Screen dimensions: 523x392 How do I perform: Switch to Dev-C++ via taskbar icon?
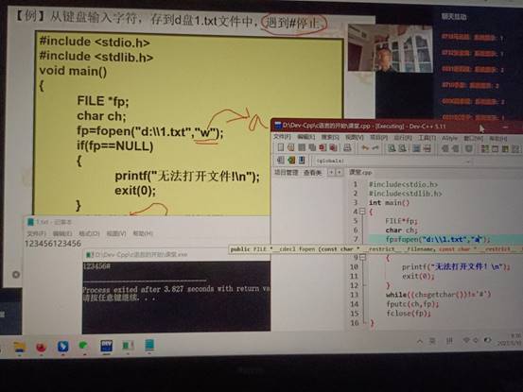click(x=107, y=346)
